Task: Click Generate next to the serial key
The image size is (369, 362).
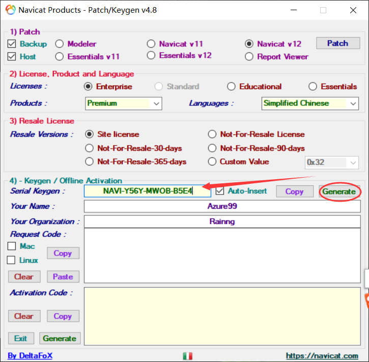Action: (339, 191)
